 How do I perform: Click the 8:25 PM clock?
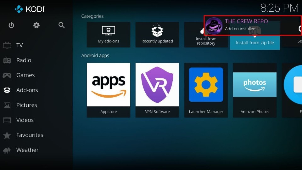[279, 8]
